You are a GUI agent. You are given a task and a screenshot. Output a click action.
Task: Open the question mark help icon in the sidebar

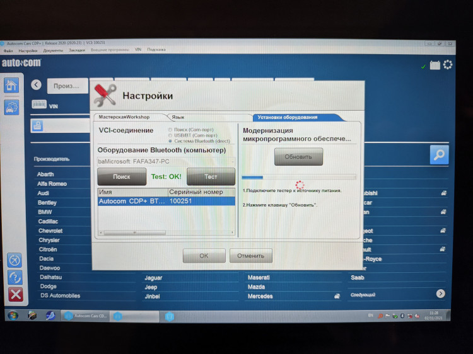point(15,277)
